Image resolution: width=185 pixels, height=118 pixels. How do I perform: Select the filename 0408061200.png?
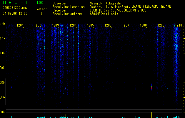tap(15, 8)
